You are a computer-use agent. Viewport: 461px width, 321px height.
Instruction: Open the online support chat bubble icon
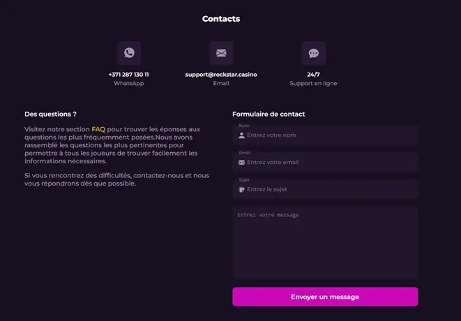314,53
